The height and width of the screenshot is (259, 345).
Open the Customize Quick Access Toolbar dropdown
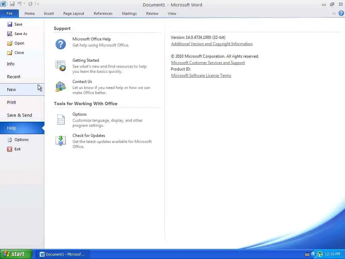pyautogui.click(x=38, y=4)
